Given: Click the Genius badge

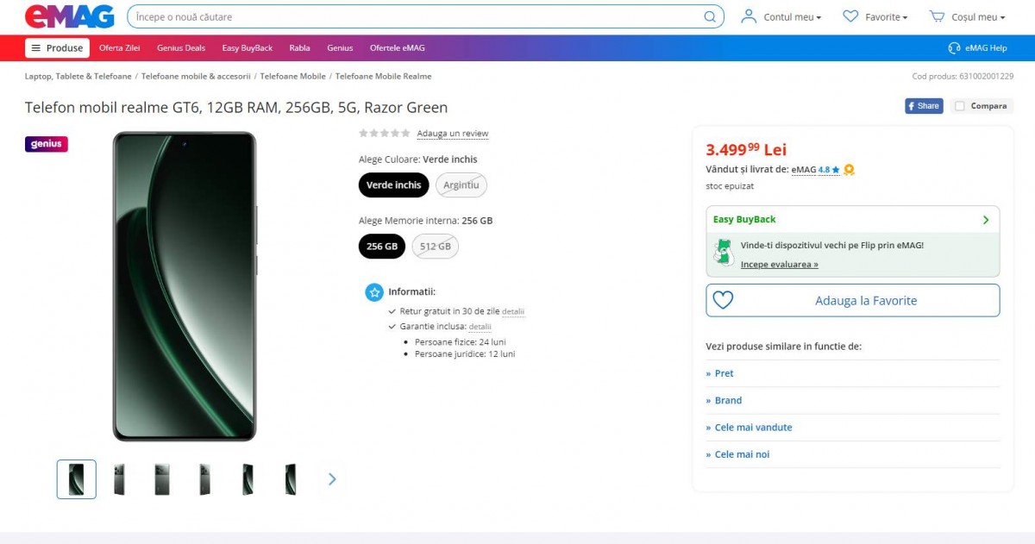Looking at the screenshot, I should (x=47, y=144).
